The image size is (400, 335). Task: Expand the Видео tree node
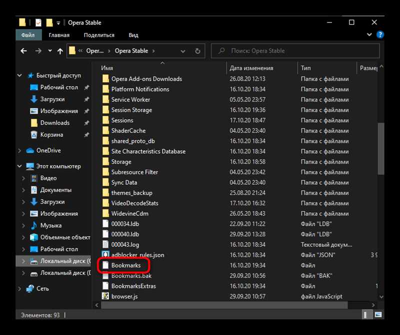click(23, 178)
